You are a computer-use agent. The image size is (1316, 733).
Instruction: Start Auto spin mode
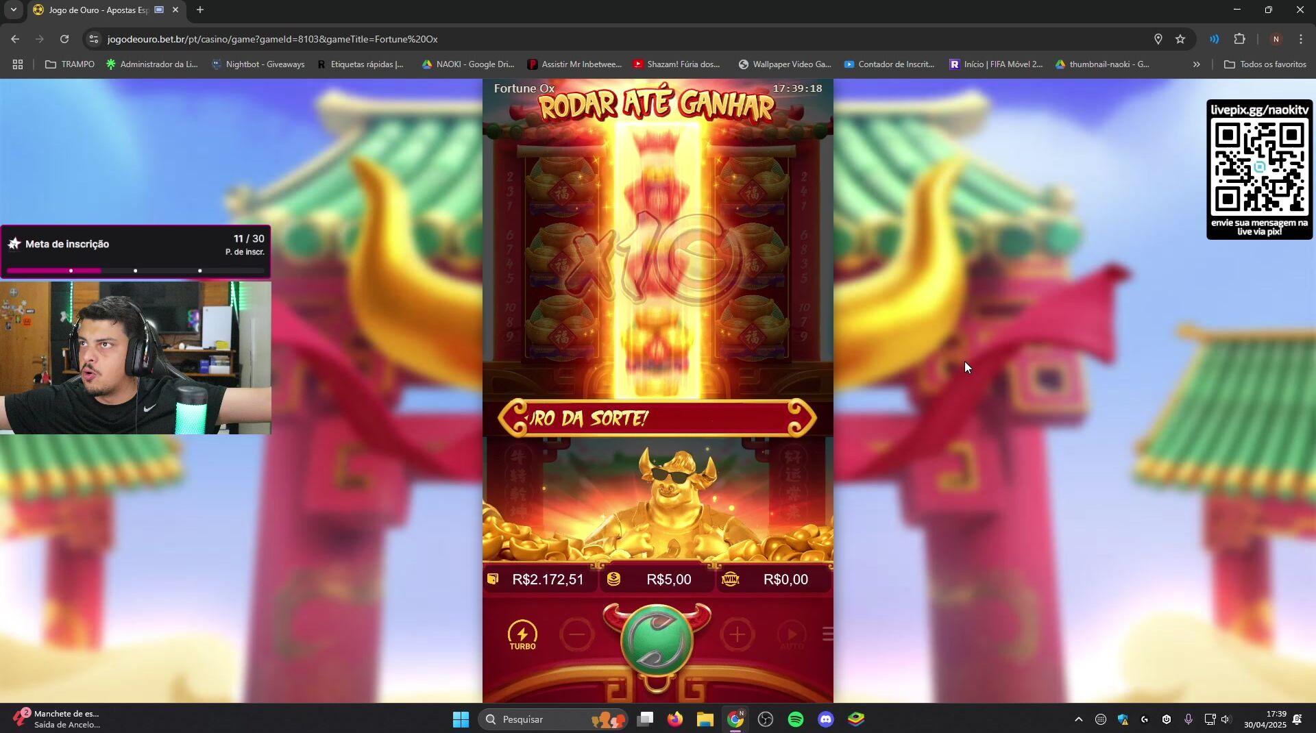[792, 636]
